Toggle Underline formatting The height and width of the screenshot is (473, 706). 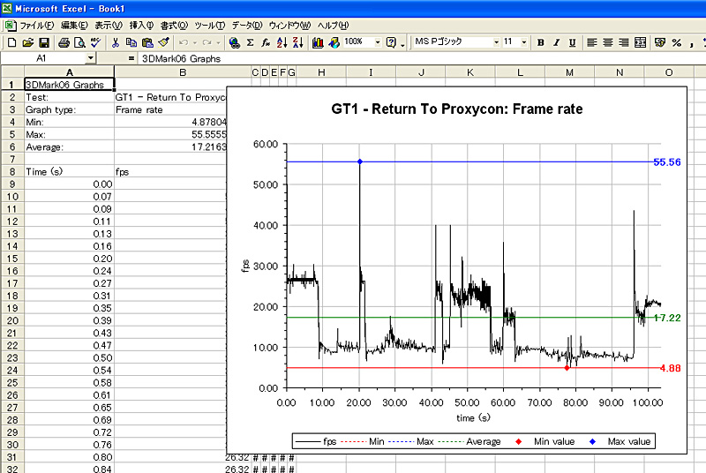(572, 42)
